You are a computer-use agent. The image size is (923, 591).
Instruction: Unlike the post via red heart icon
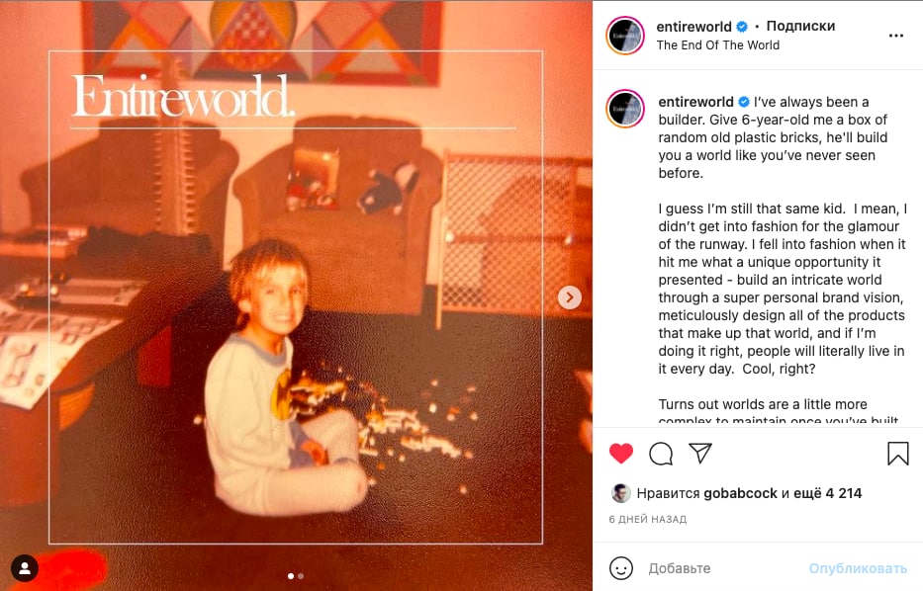coord(621,454)
